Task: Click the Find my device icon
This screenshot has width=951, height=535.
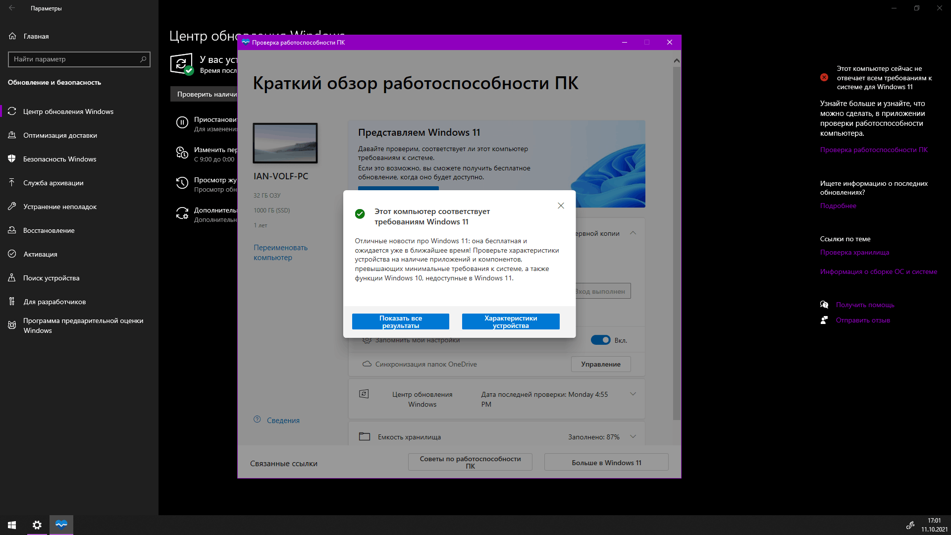Action: [x=12, y=278]
